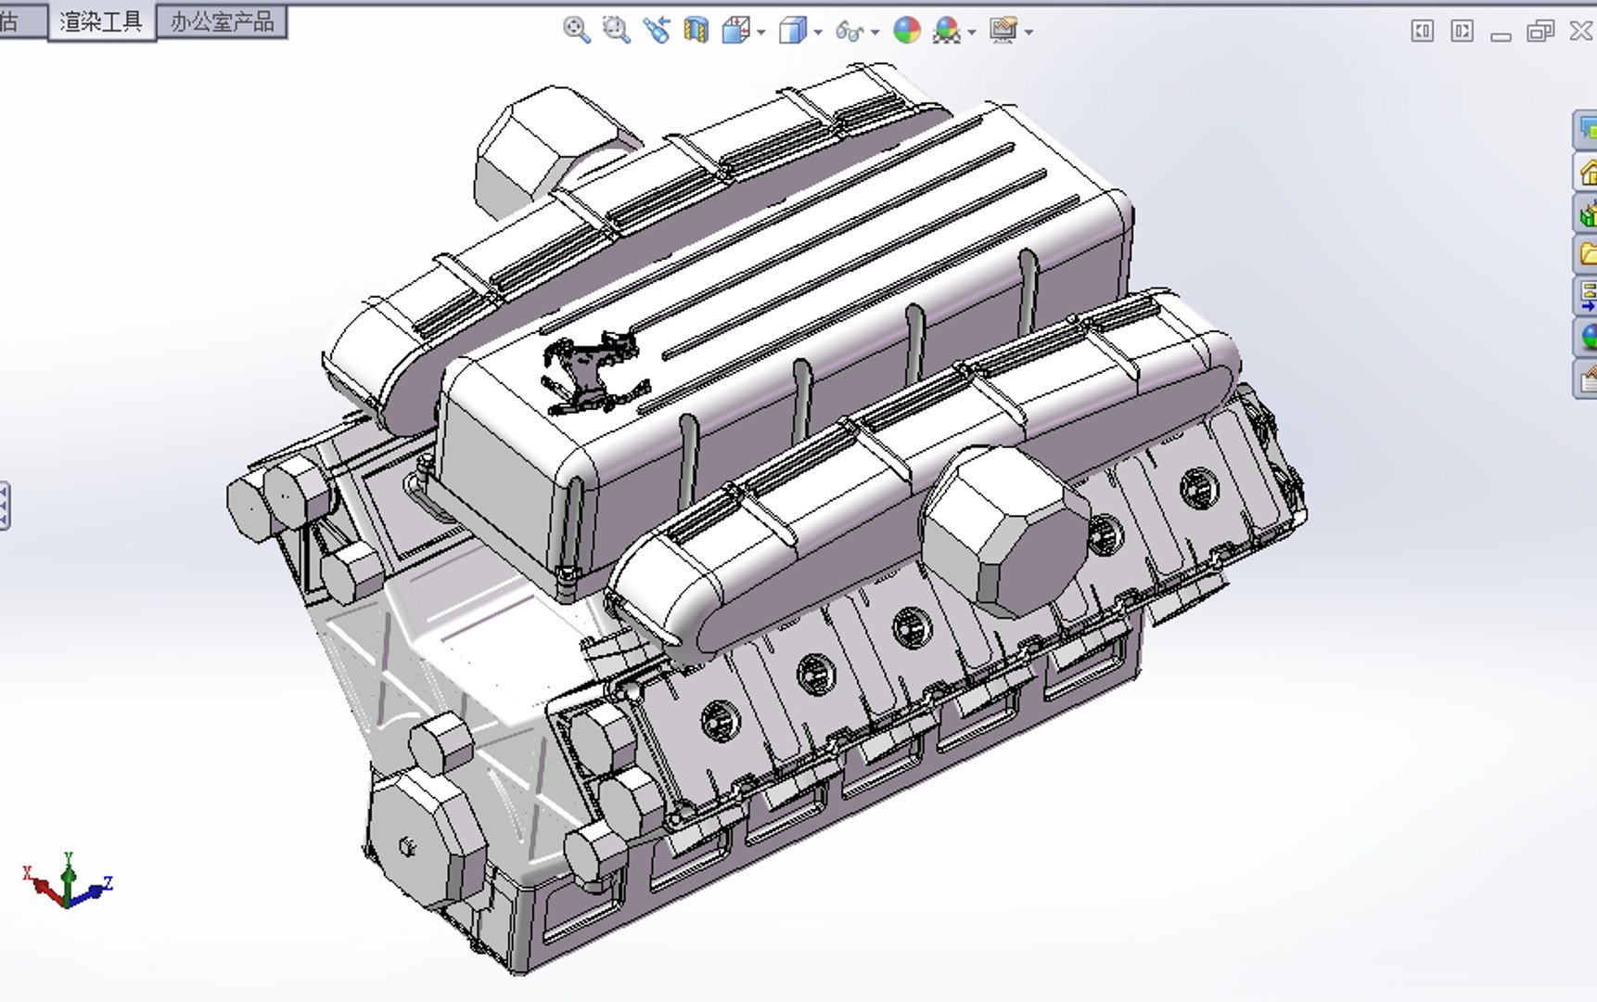Open the View Settings dropdown arrow
The height and width of the screenshot is (1002, 1597).
tap(1029, 32)
